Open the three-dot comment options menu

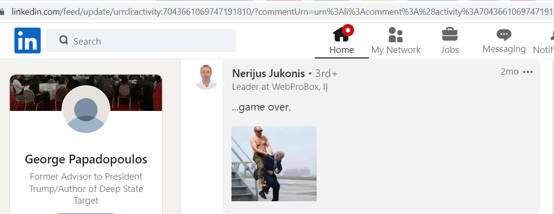(528, 72)
